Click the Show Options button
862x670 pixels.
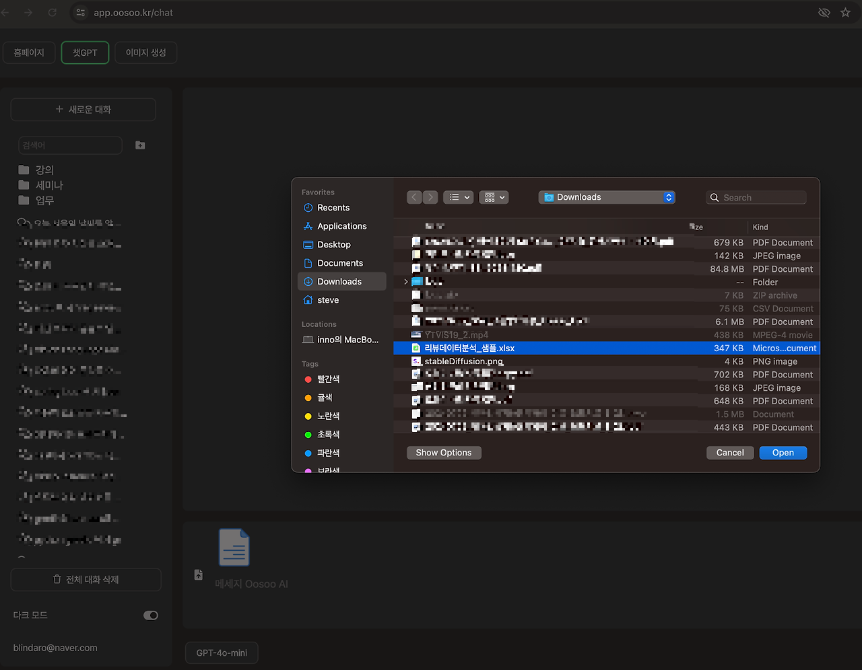tap(444, 453)
